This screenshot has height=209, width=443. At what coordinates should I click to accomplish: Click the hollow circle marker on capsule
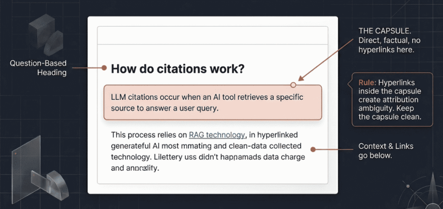(293, 85)
